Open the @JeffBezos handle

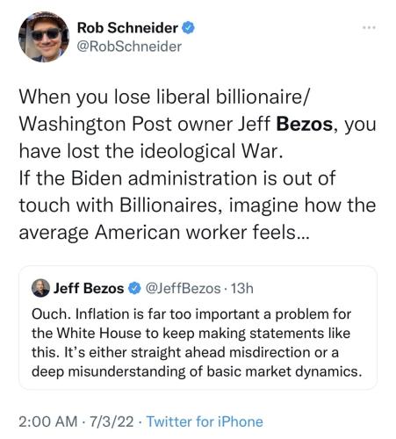point(183,289)
